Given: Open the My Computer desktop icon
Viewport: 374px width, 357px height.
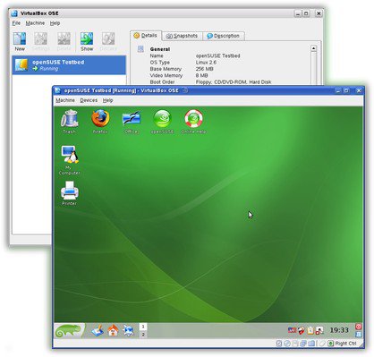Looking at the screenshot, I should point(70,160).
